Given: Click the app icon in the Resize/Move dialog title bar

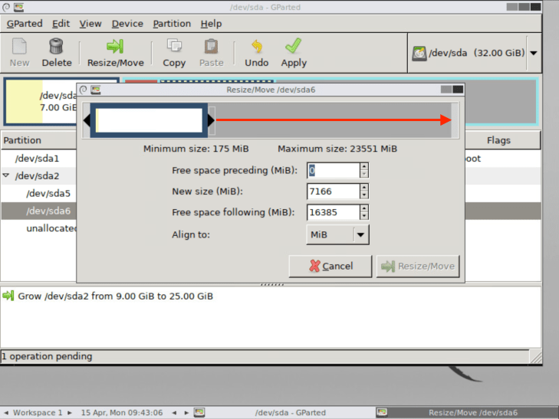Looking at the screenshot, I should [96, 90].
